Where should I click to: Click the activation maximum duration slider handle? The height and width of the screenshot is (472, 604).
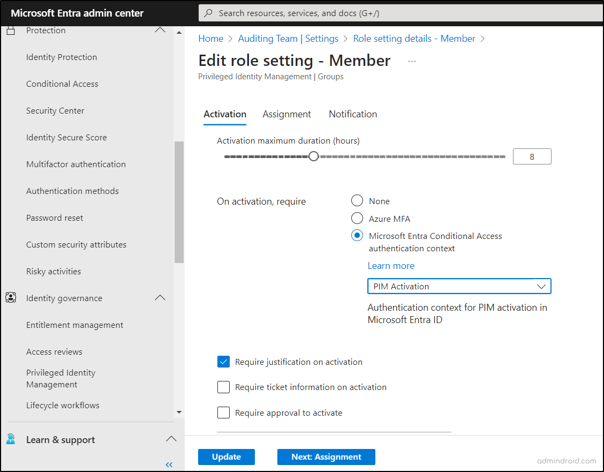tap(314, 156)
